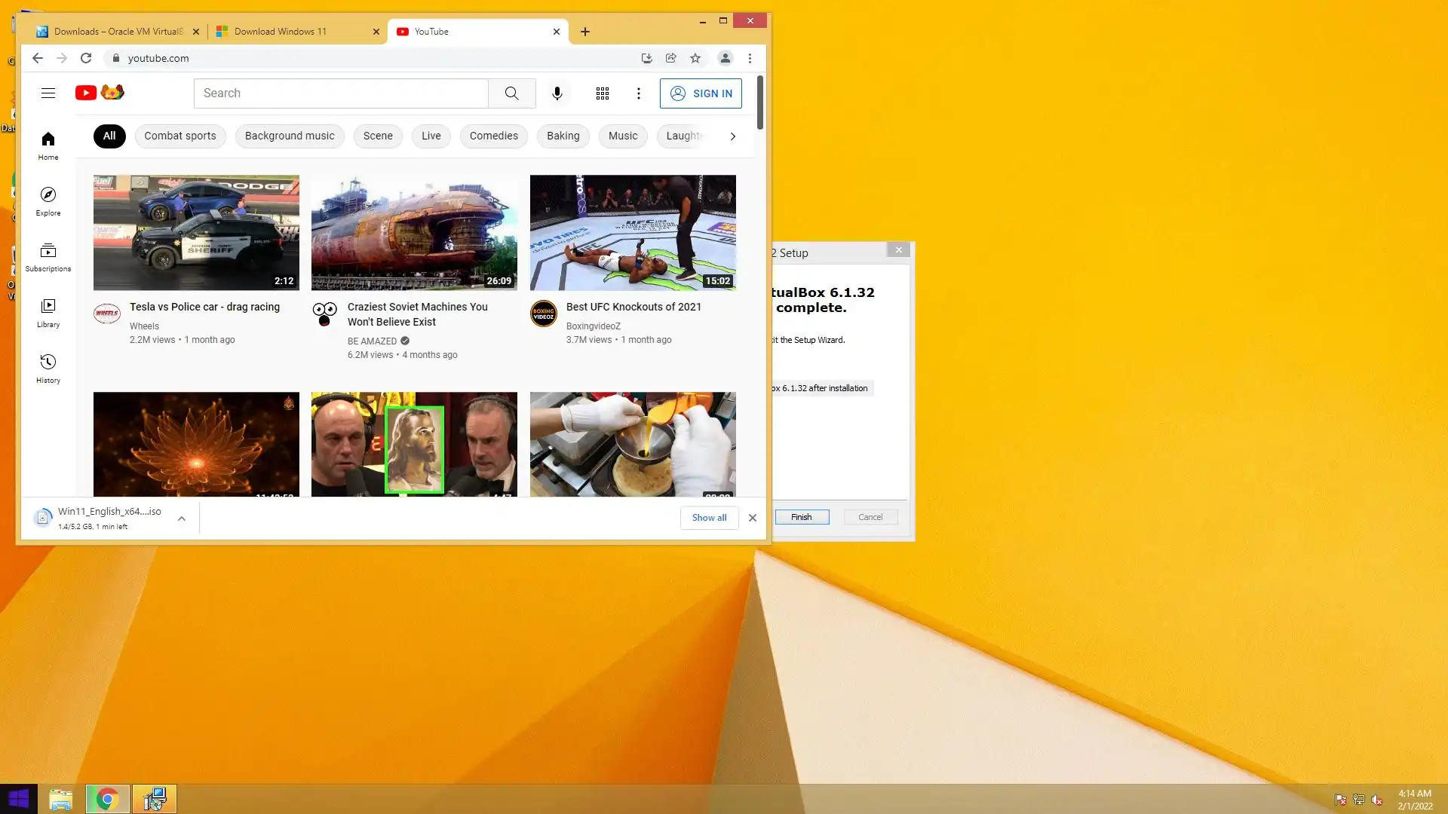This screenshot has height=814, width=1448.
Task: Open the Tesla vs Police car video thumbnail
Action: tap(196, 232)
